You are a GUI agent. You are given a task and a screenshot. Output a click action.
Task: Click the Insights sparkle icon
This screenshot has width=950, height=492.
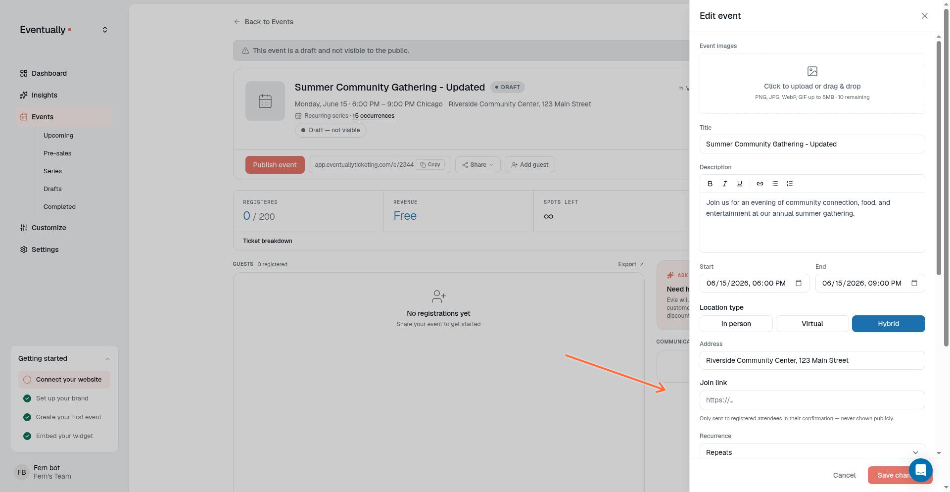(x=24, y=95)
